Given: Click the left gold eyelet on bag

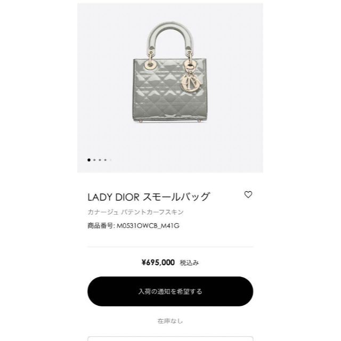Looking at the screenshot, I should pyautogui.click(x=150, y=64).
